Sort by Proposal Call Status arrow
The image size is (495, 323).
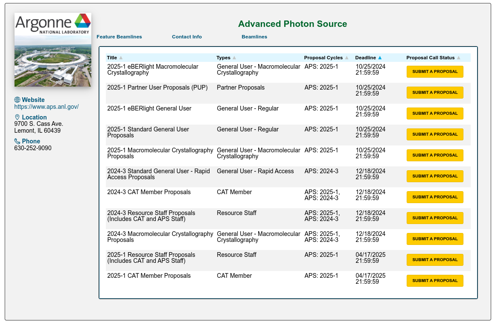coord(459,58)
